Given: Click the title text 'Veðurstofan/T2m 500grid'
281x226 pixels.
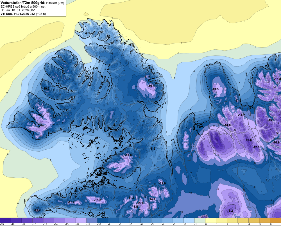Looking at the screenshot, I should [x=23, y=3].
